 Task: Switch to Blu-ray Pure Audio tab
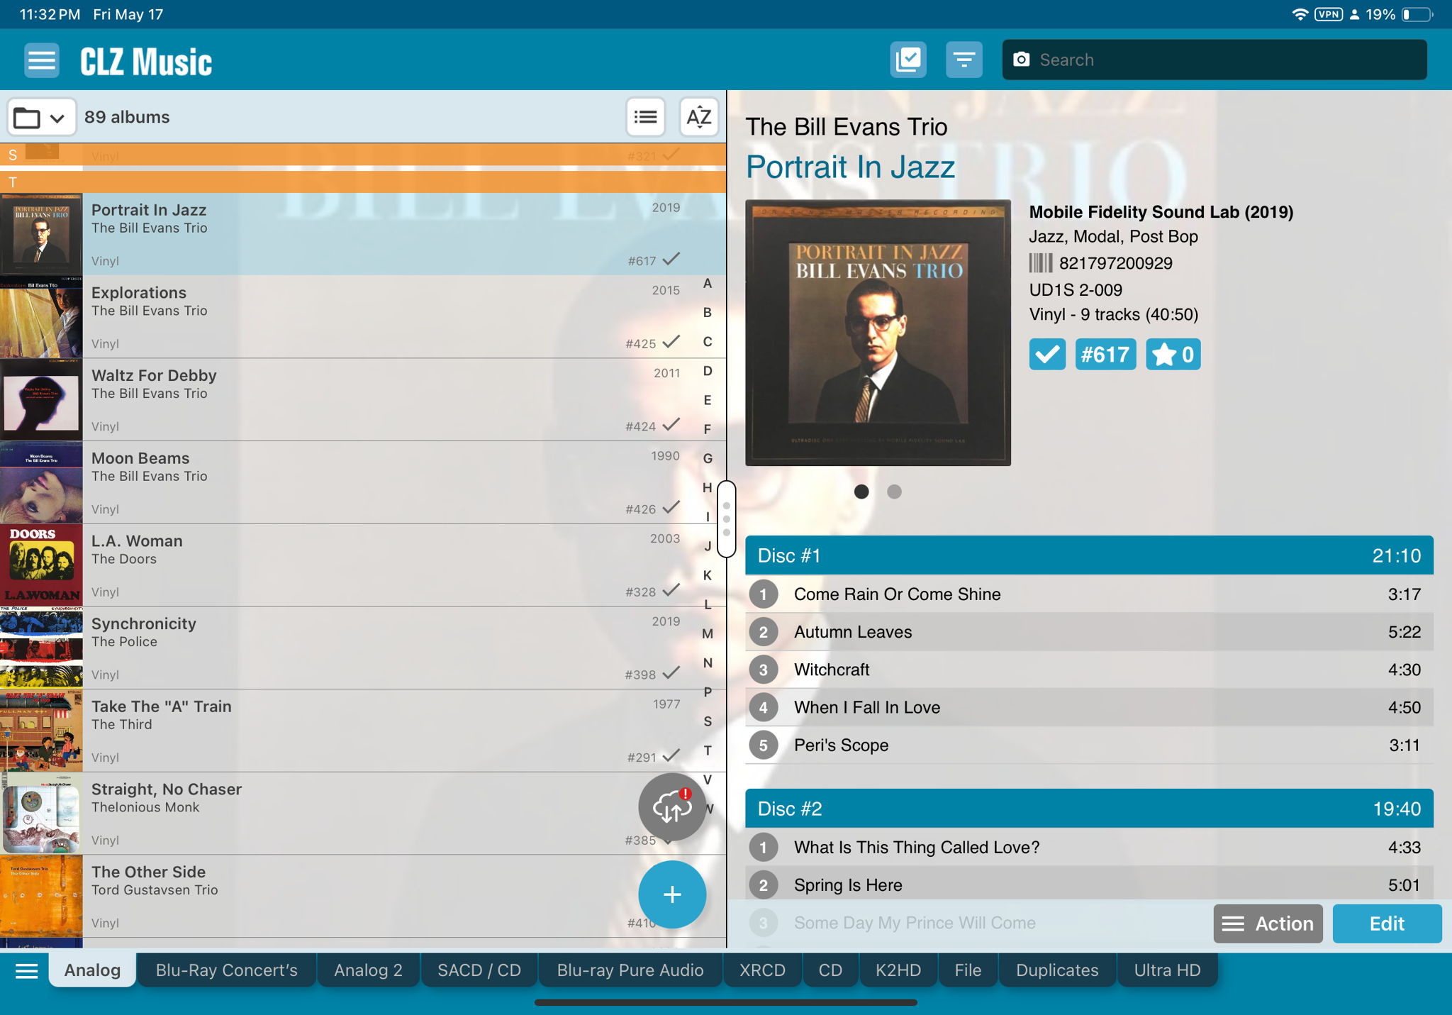(x=630, y=970)
